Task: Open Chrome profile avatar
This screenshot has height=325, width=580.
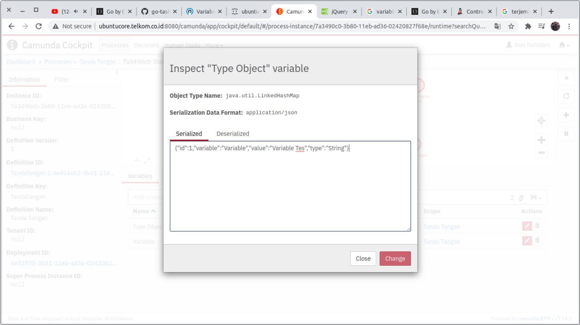Action: 556,26
